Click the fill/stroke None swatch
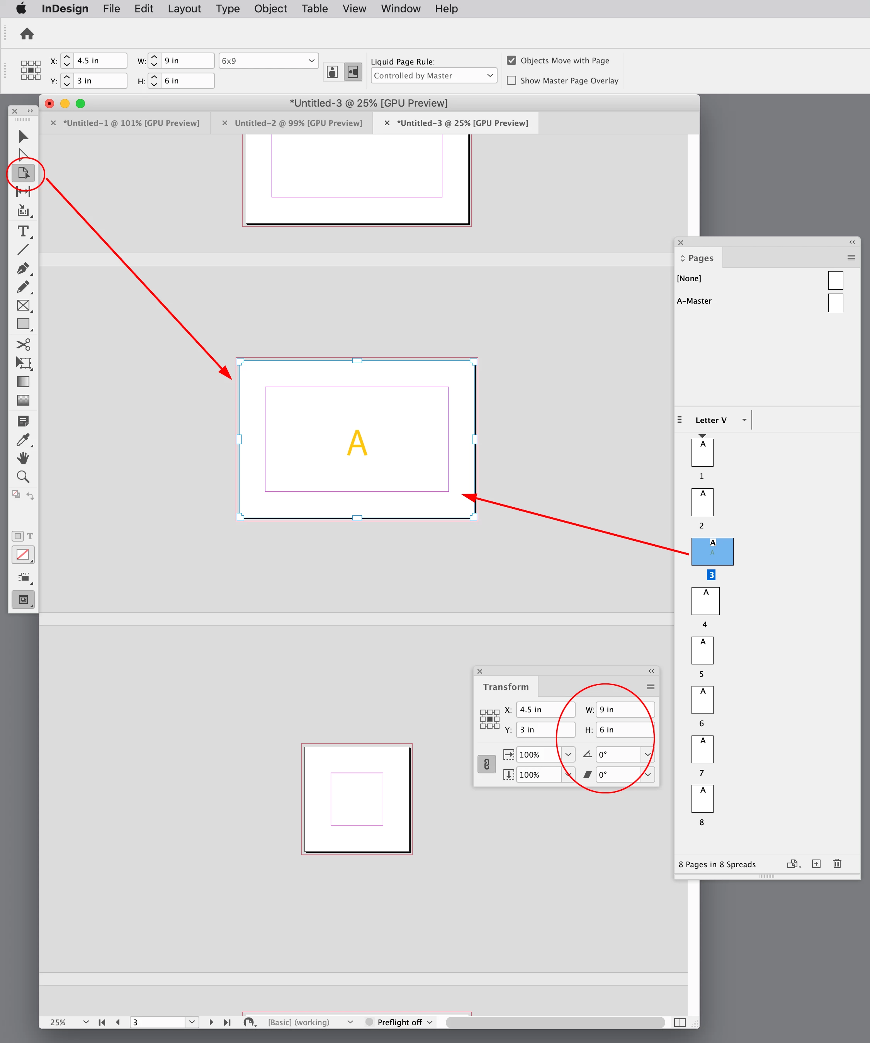The image size is (870, 1043). (23, 554)
